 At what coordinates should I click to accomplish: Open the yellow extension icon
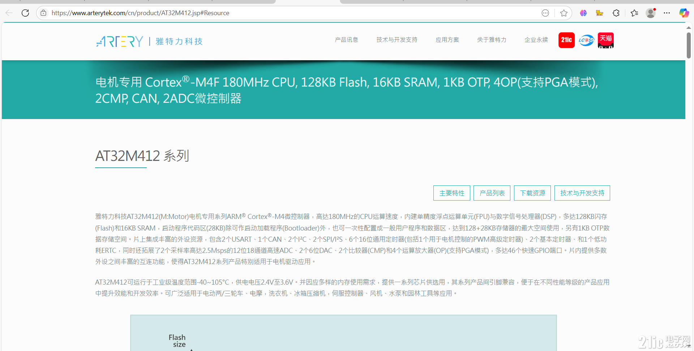coord(600,13)
